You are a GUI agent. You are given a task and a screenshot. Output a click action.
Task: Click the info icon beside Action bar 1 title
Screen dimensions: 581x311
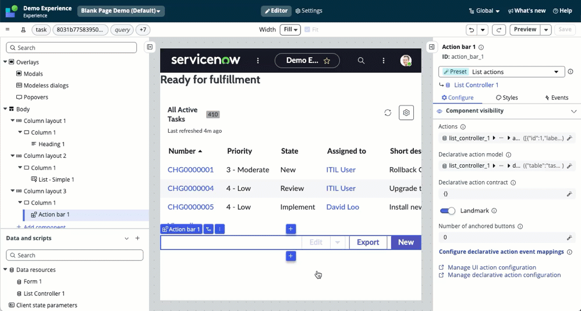[x=481, y=47]
